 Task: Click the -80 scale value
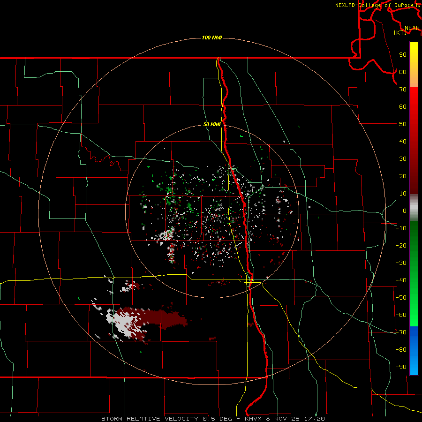coord(401,350)
